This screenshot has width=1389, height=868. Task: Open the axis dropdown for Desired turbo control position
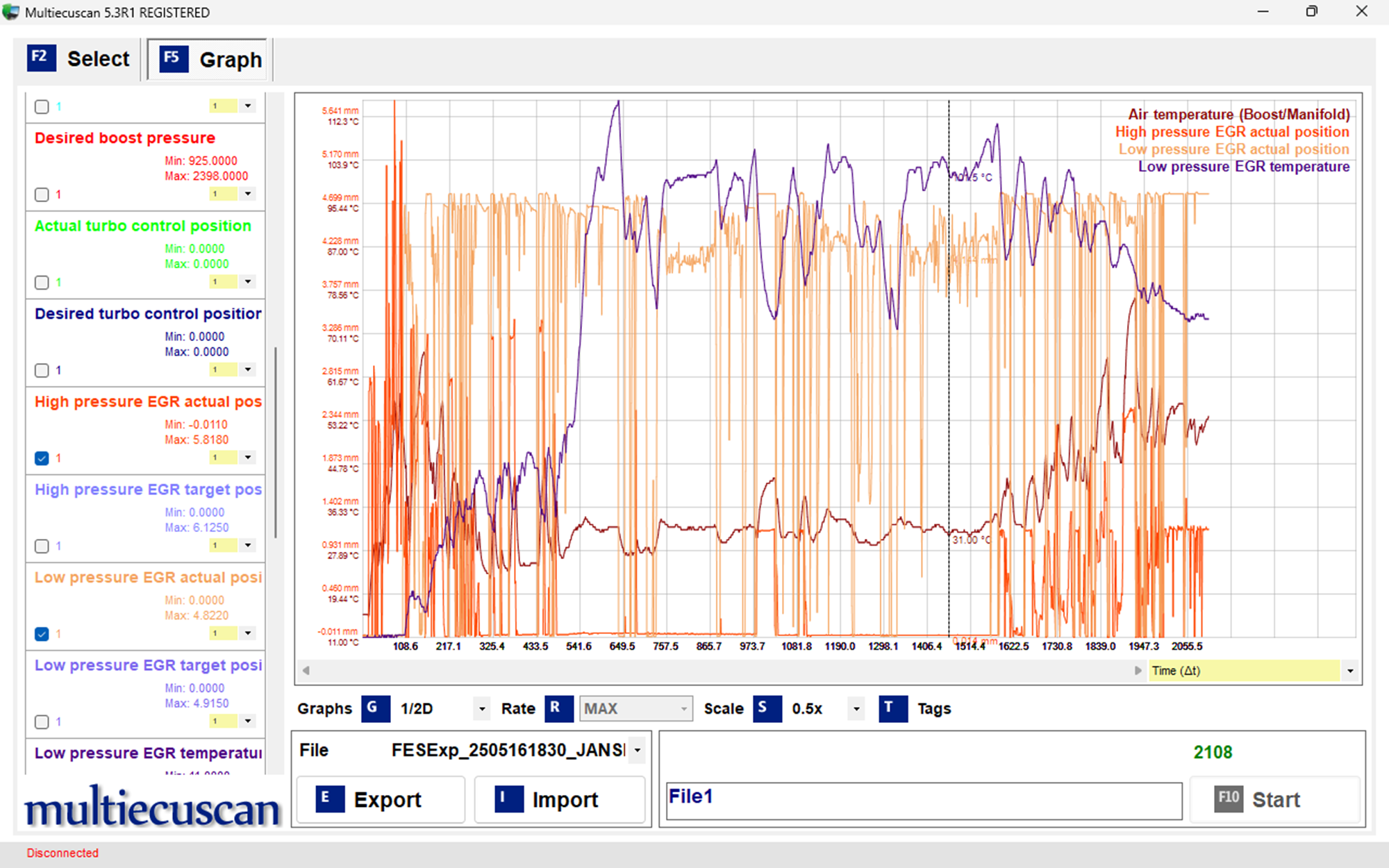[248, 369]
